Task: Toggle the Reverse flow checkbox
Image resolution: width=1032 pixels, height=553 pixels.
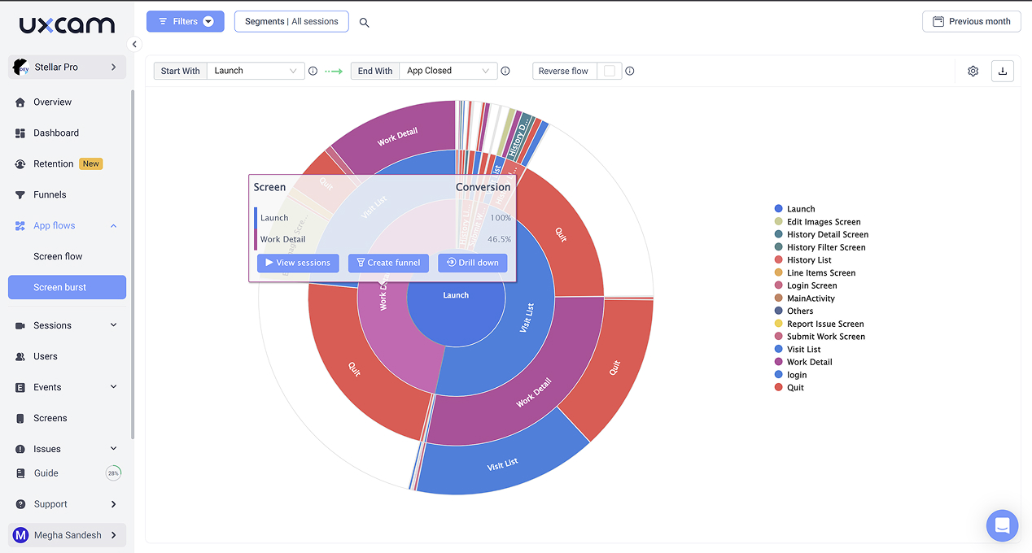Action: coord(609,72)
